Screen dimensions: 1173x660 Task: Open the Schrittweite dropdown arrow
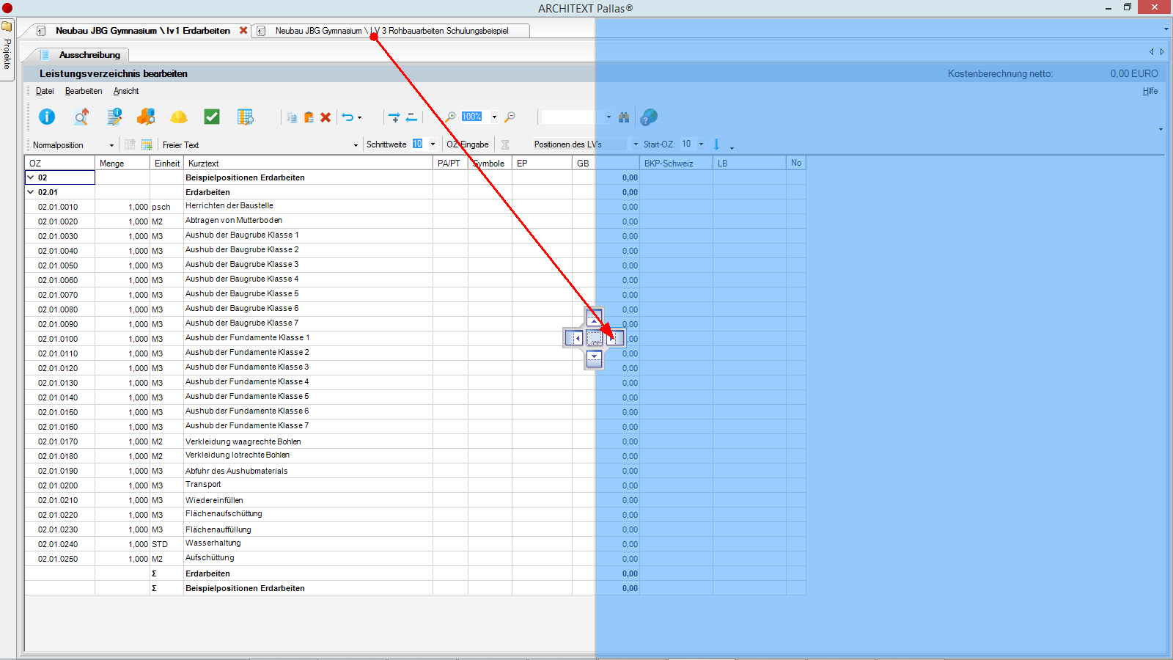[x=433, y=144]
